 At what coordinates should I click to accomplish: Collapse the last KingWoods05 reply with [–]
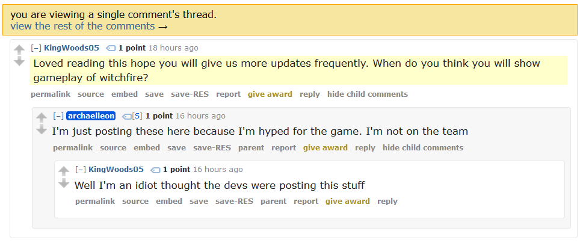(x=80, y=170)
